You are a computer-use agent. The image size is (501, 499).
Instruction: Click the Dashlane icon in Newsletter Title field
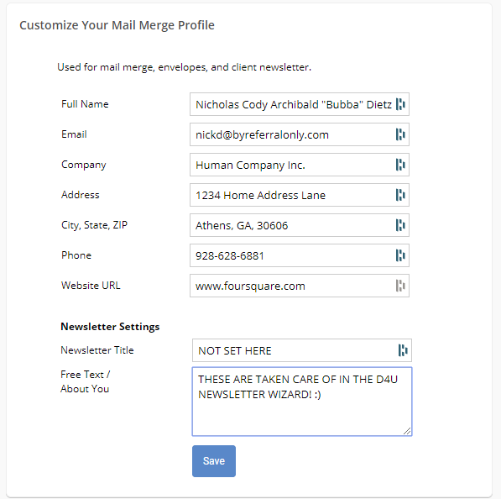(403, 350)
